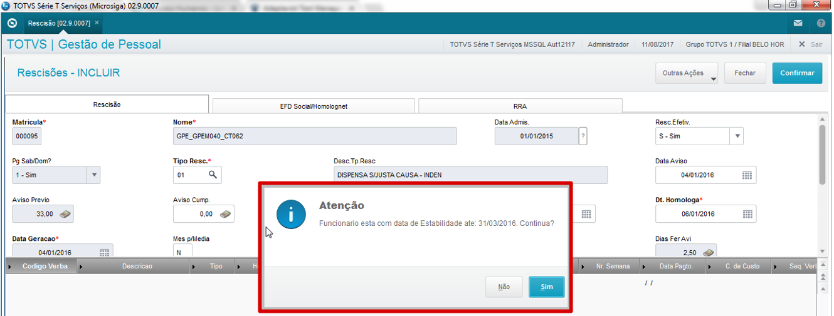Click the Data Admis. field

536,136
